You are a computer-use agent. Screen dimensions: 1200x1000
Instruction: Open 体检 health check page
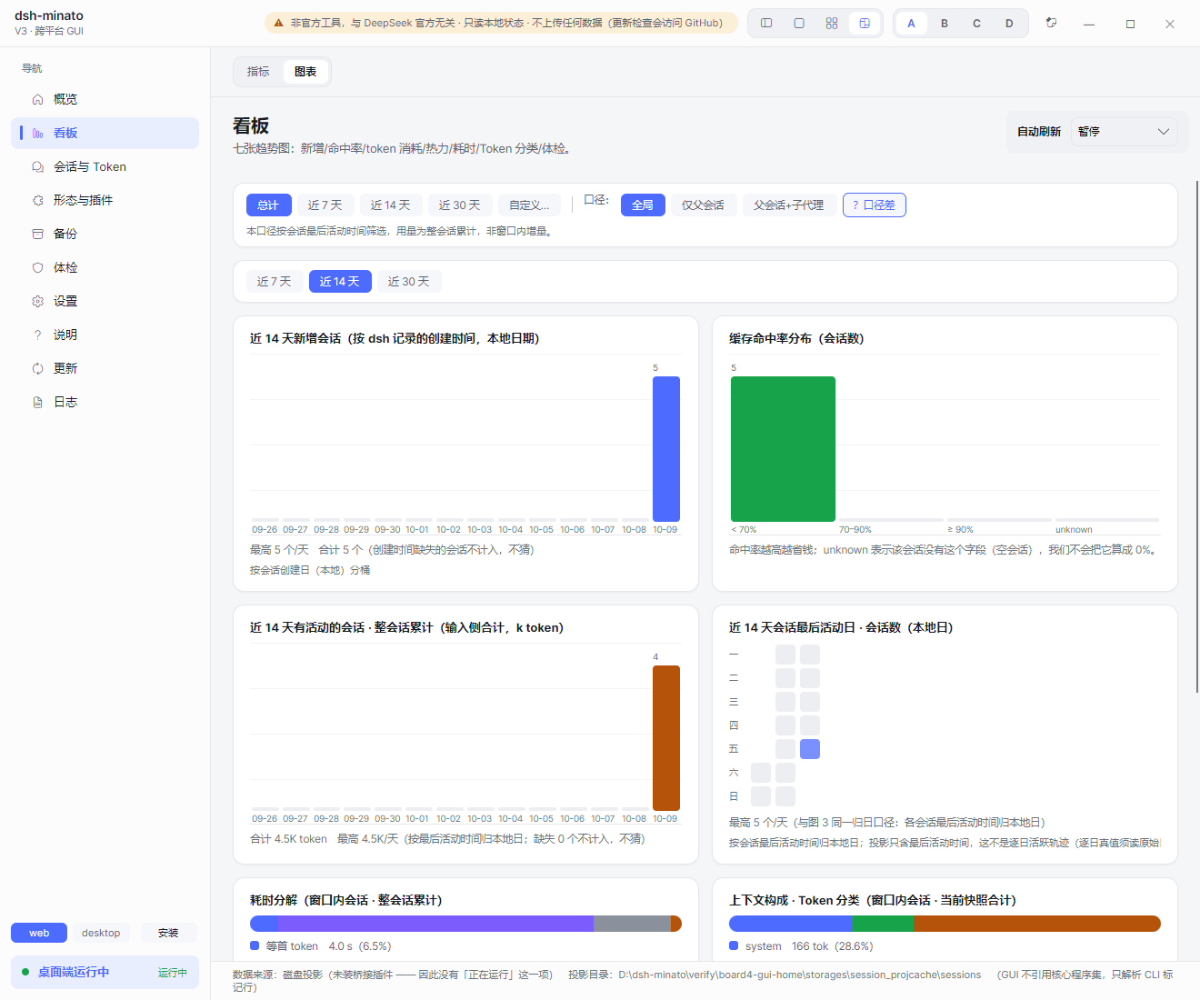(x=105, y=267)
